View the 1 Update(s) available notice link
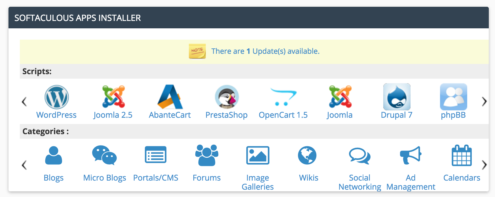495x197 pixels. click(x=265, y=51)
